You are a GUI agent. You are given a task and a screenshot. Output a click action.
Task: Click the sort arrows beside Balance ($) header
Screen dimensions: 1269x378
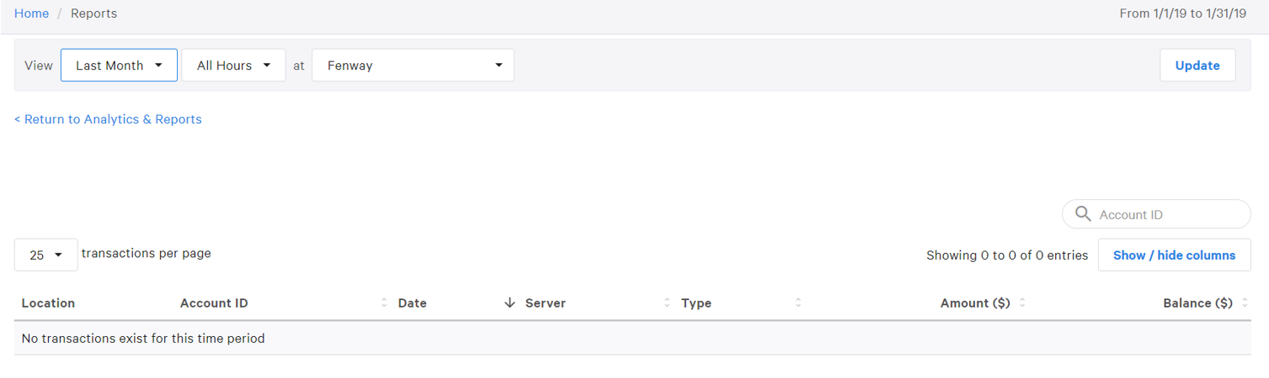1245,303
